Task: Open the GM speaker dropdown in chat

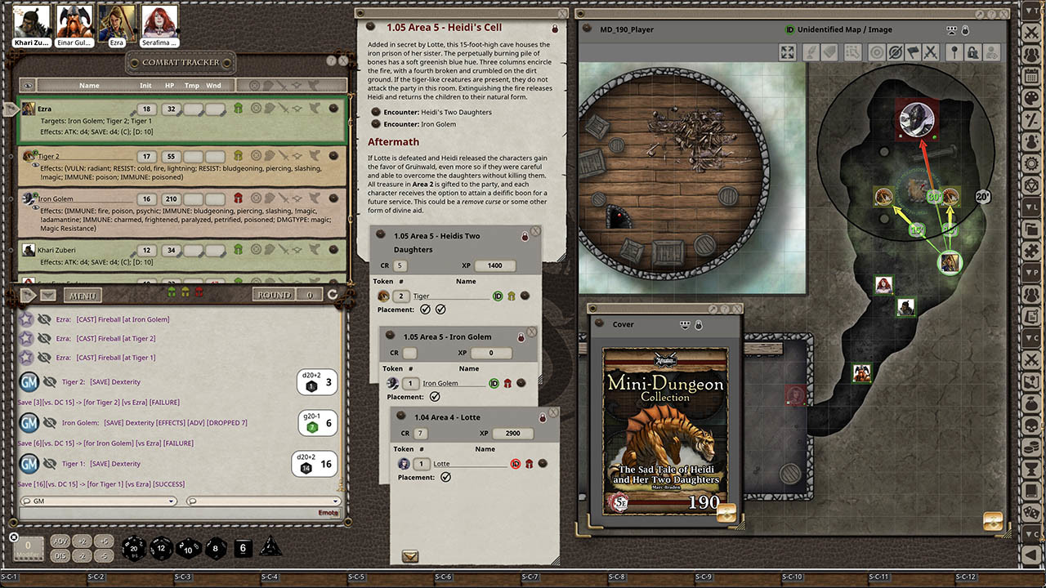Action: pos(100,501)
